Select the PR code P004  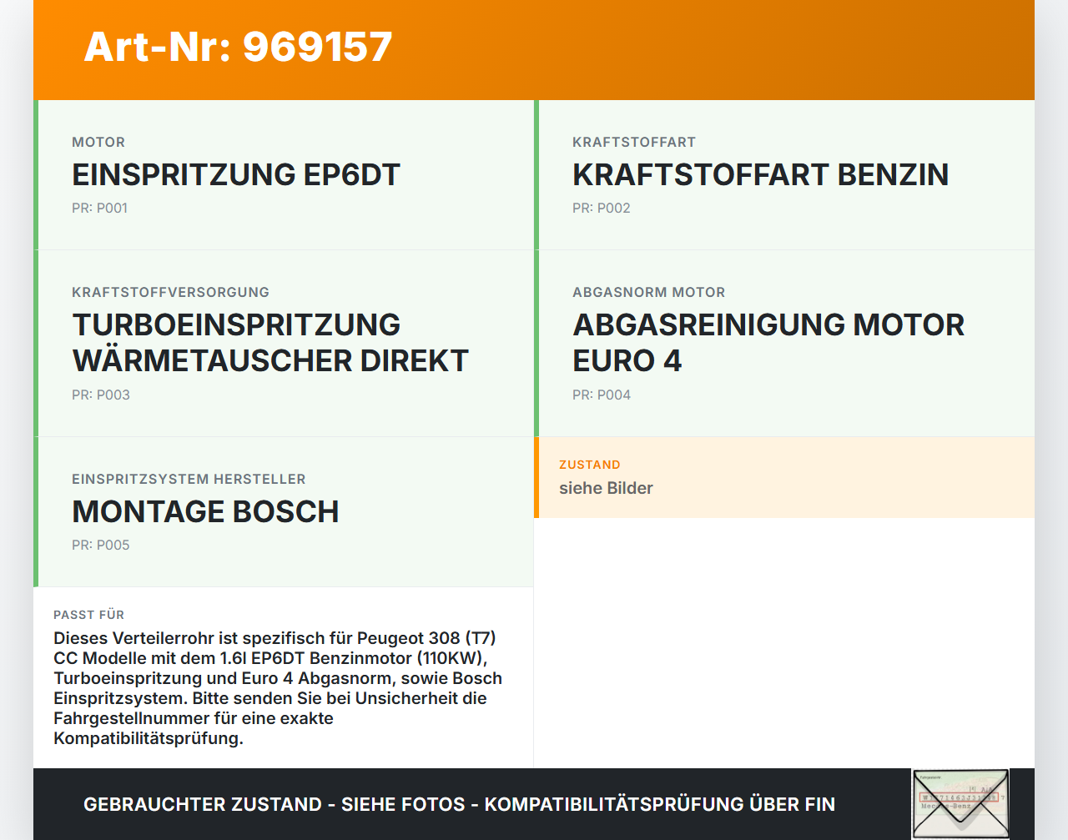[602, 395]
